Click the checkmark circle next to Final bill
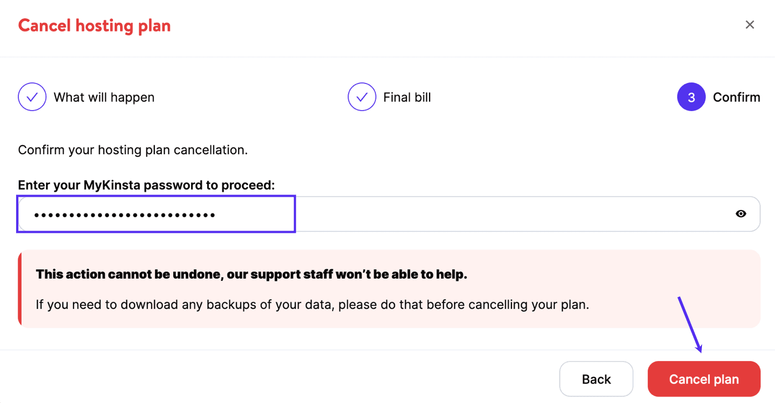775x403 pixels. click(x=361, y=97)
